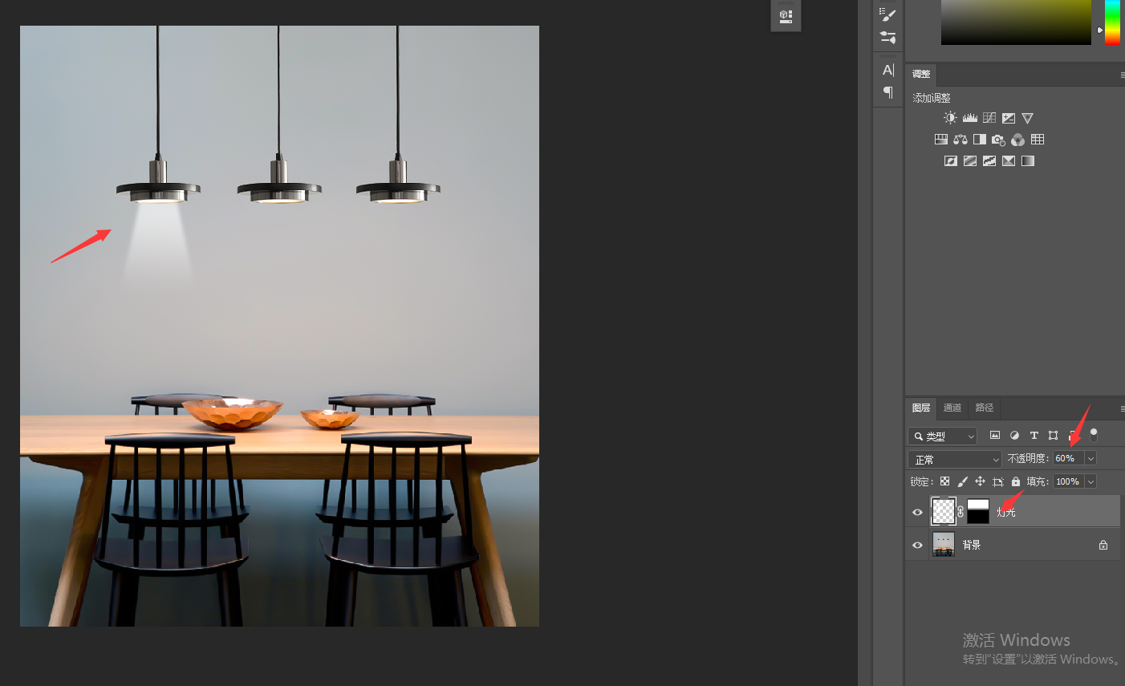Toggle the layer filtering switch
The image size is (1125, 686).
click(1093, 435)
